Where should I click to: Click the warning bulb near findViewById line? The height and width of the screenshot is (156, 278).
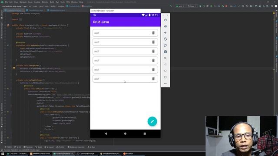point(14,68)
